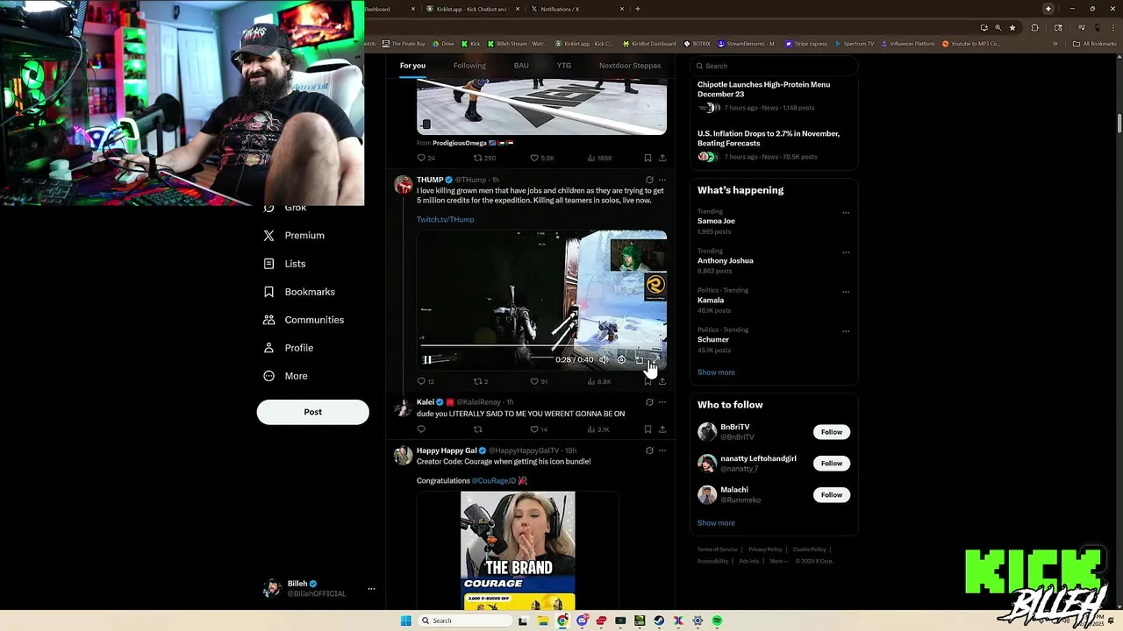Share Kalei's post
Viewport: 1123px width, 631px height.
[x=662, y=429]
